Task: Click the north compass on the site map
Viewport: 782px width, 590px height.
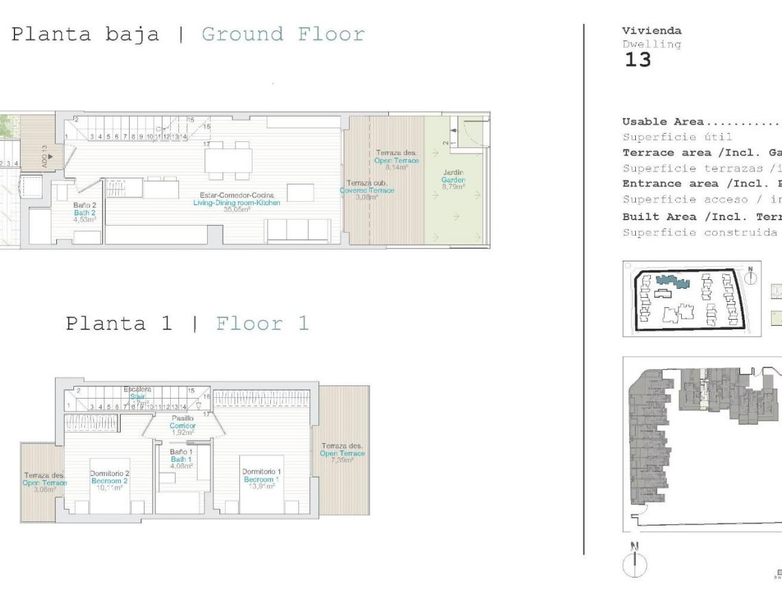Action: click(750, 277)
